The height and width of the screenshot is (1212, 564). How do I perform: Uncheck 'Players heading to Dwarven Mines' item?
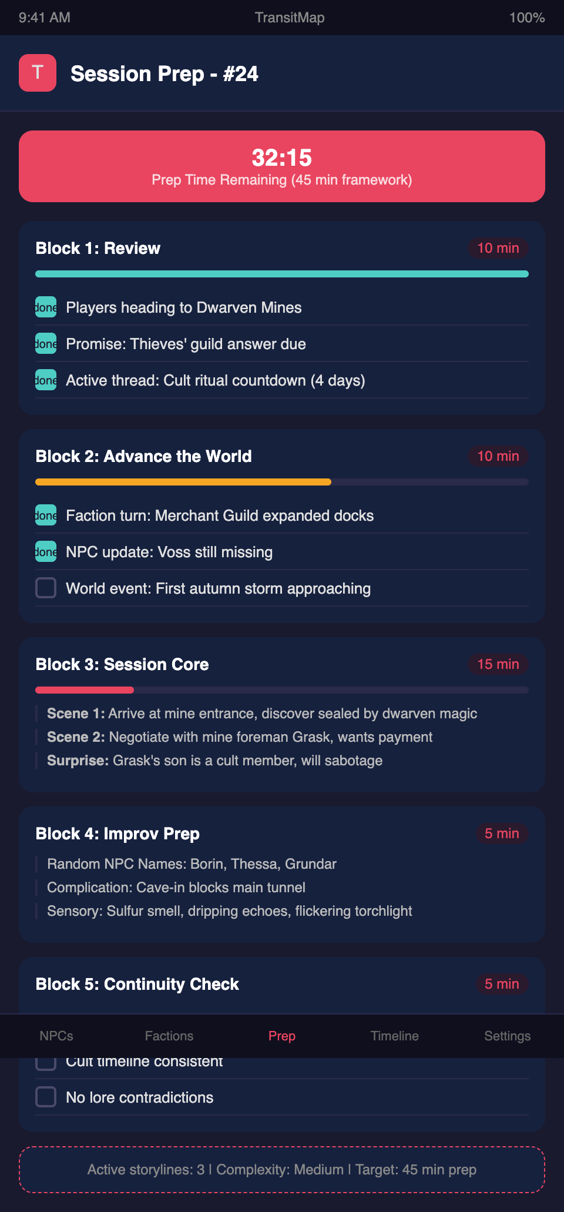tap(46, 307)
